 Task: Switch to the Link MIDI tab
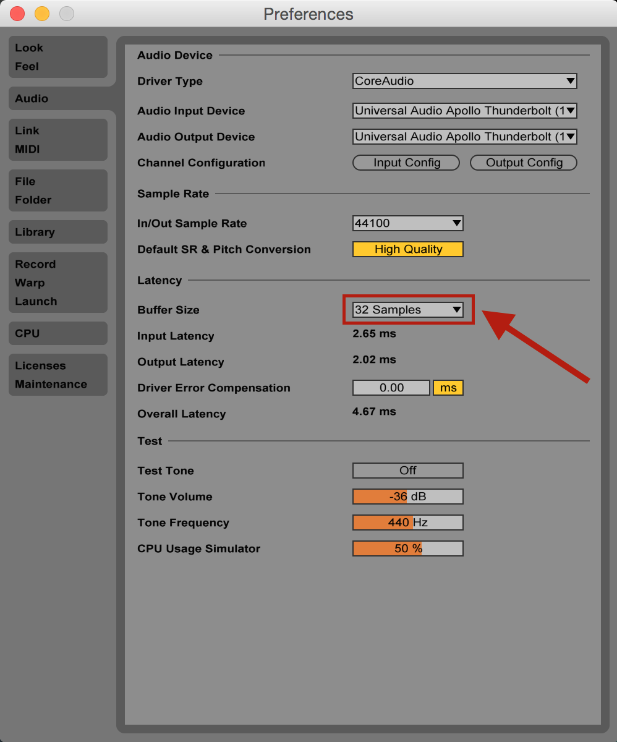point(57,140)
